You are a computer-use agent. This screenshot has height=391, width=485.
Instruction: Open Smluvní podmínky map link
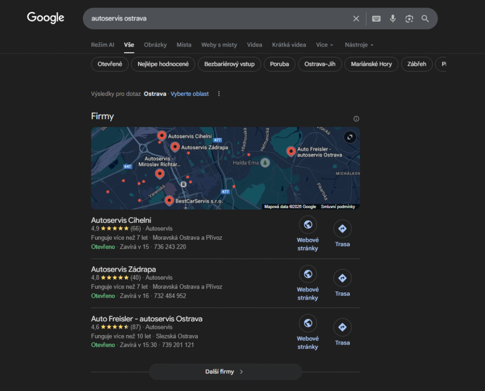(x=338, y=207)
